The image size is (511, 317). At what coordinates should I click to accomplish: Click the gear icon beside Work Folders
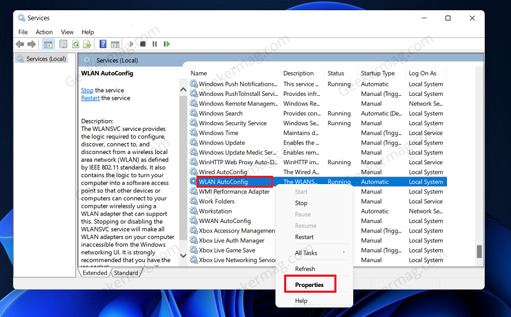(194, 201)
